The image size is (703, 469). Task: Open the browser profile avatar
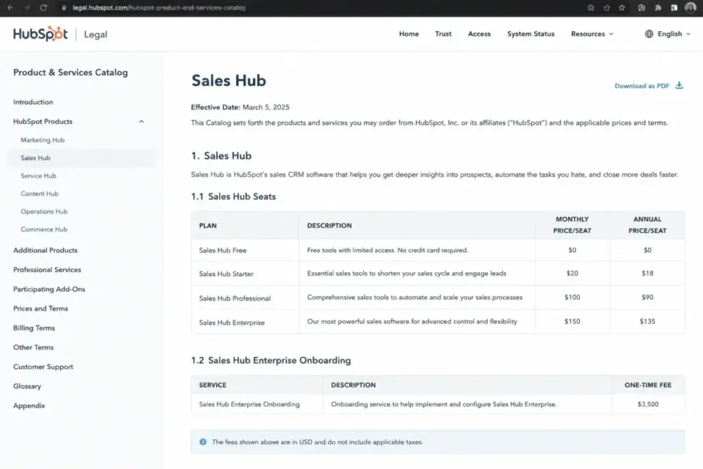pyautogui.click(x=691, y=8)
